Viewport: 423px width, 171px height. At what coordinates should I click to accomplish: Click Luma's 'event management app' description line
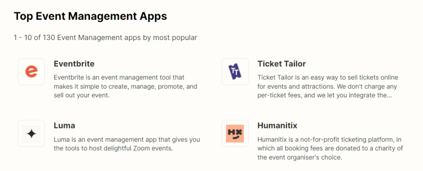tap(126, 140)
